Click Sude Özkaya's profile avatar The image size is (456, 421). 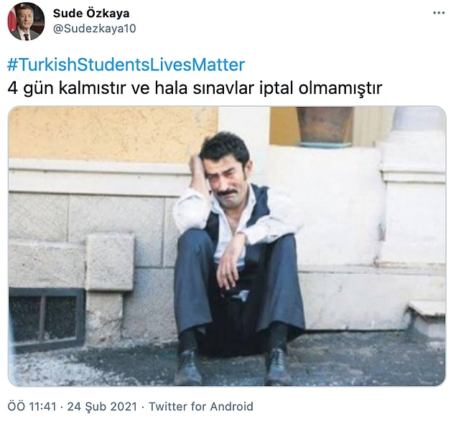point(26,22)
